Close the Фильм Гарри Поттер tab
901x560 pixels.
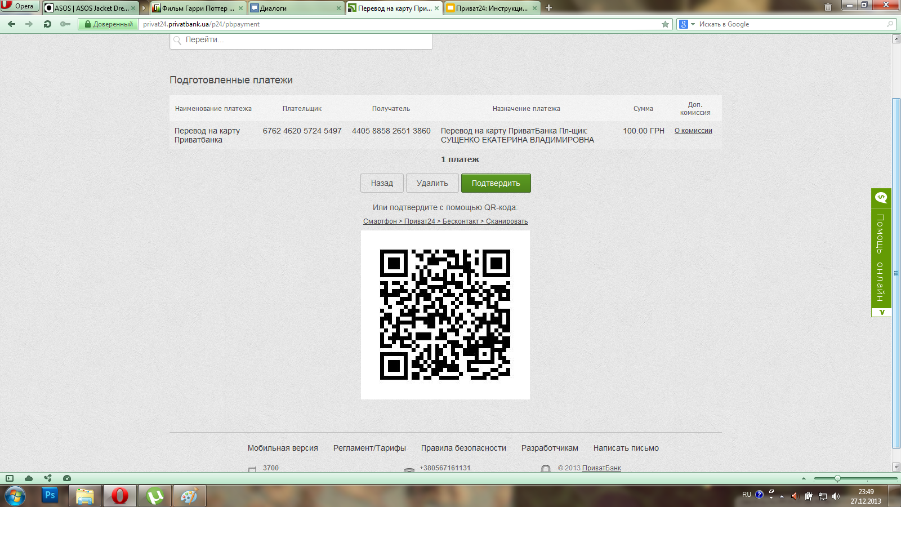click(x=241, y=8)
